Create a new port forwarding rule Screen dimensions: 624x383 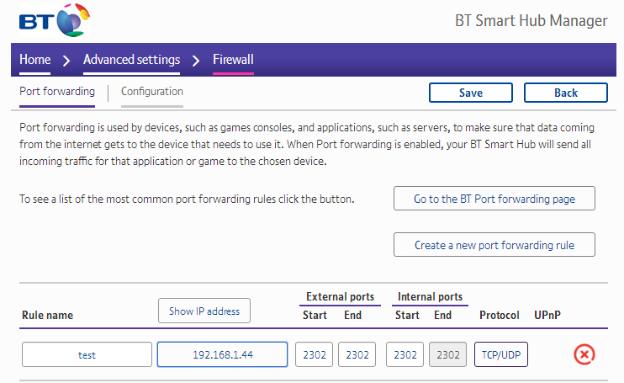coord(494,245)
